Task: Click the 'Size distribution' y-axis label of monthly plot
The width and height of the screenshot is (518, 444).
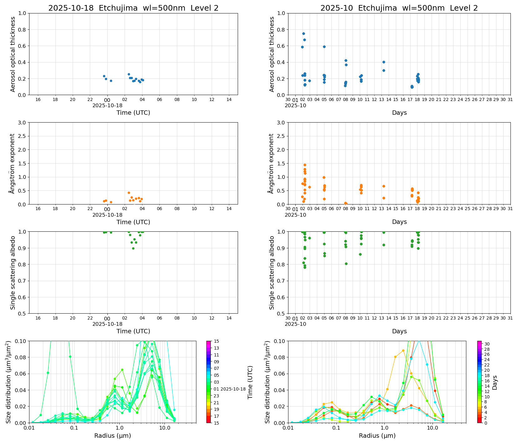Action: 267,382
